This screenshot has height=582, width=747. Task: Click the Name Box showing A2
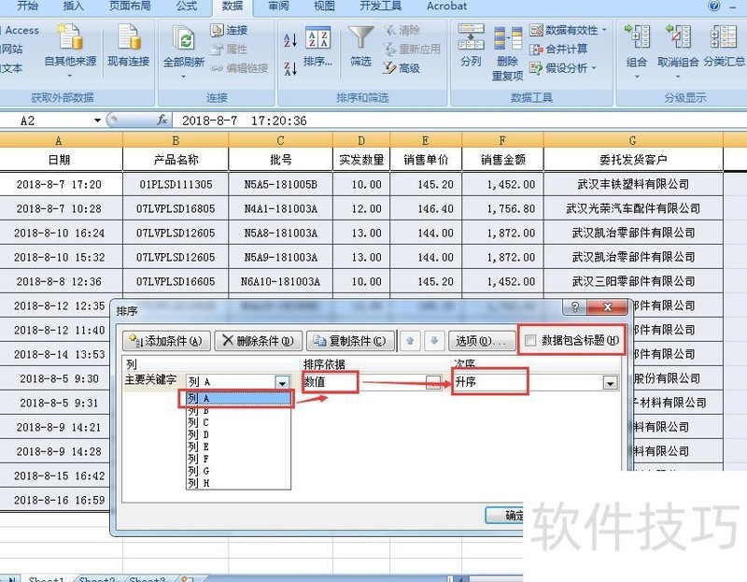coord(46,121)
